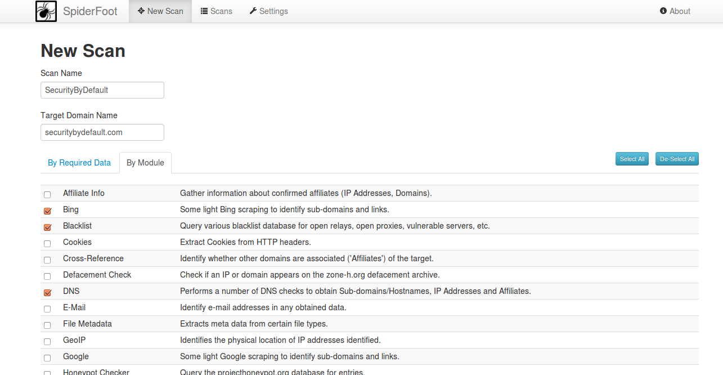Image resolution: width=723 pixels, height=375 pixels.
Task: Click 'Query various blacklist database' description
Action: [x=335, y=226]
